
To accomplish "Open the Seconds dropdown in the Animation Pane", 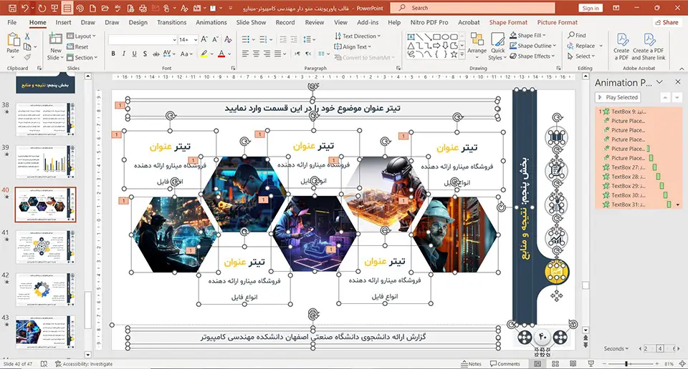I will tap(616, 349).
